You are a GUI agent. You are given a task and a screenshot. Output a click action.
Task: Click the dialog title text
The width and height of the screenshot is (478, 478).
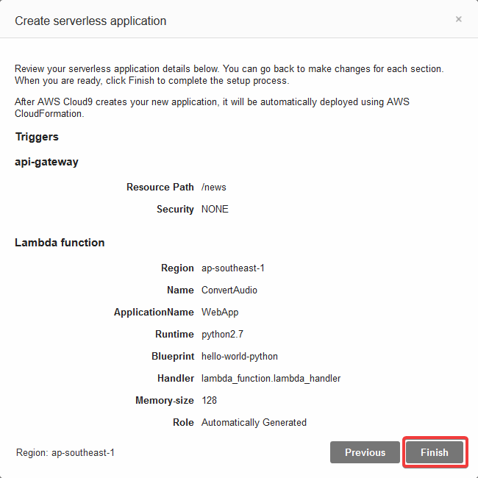click(x=90, y=21)
